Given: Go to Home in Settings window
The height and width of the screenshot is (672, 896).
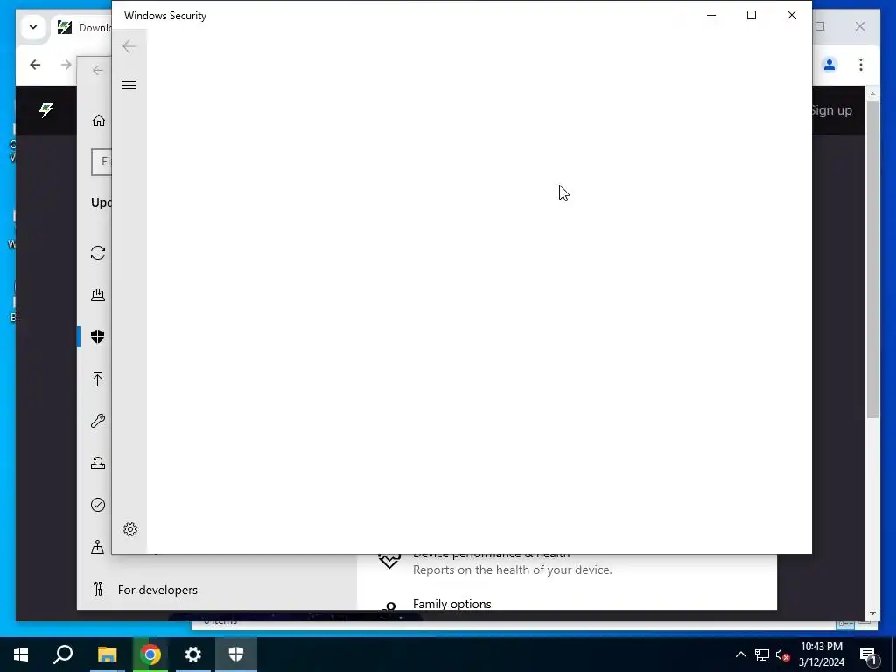Looking at the screenshot, I should click(x=99, y=120).
